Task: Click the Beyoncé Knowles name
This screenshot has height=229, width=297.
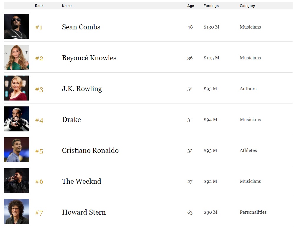Action: pyautogui.click(x=89, y=58)
